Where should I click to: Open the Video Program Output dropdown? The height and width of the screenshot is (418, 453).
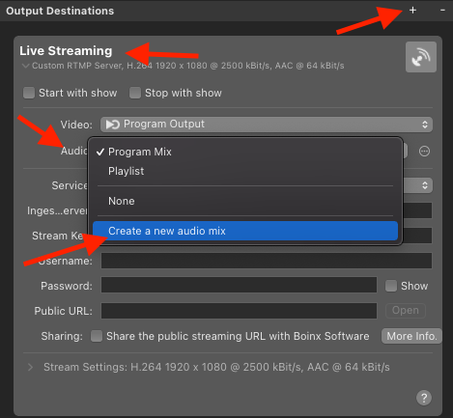pos(267,125)
